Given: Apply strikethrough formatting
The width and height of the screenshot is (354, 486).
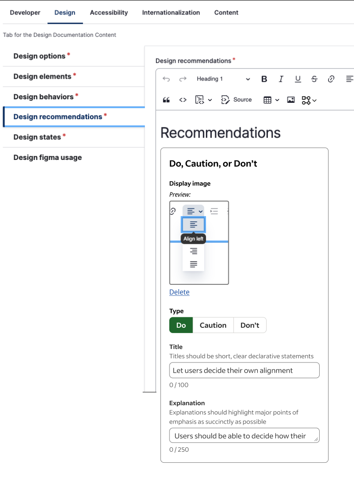Looking at the screenshot, I should (x=314, y=79).
